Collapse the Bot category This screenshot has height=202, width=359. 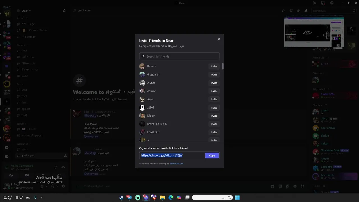pyautogui.click(x=19, y=84)
